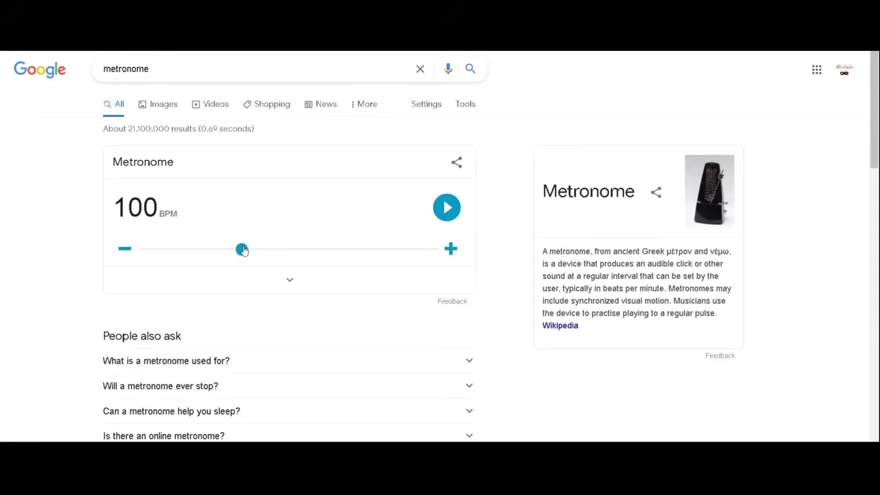The height and width of the screenshot is (495, 880).
Task: Click the BPM slider track right side
Action: (342, 249)
